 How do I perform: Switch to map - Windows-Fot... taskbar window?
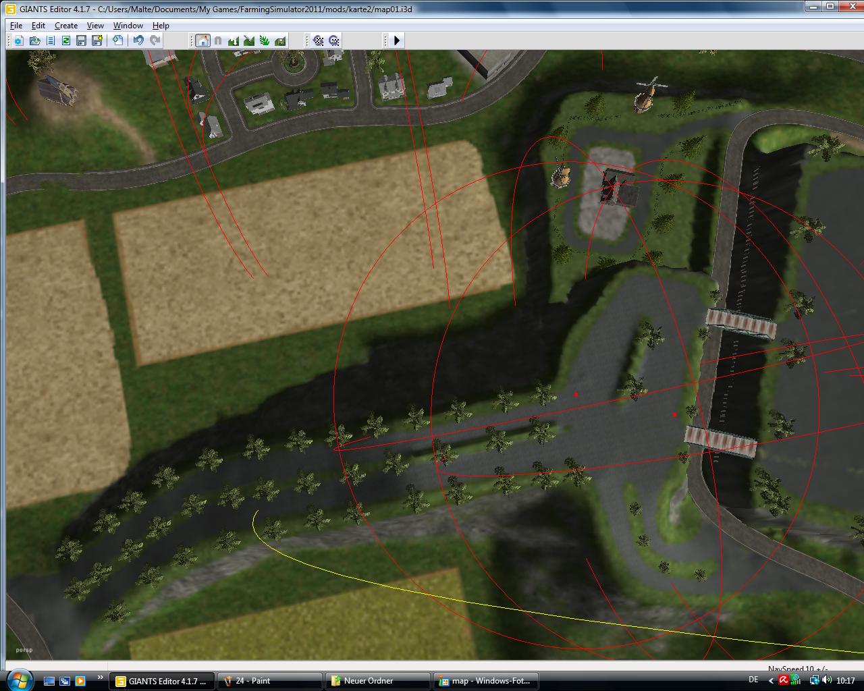(x=486, y=681)
